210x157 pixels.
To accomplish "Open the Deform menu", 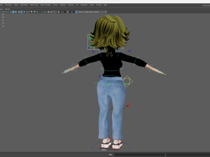I will [71, 5].
